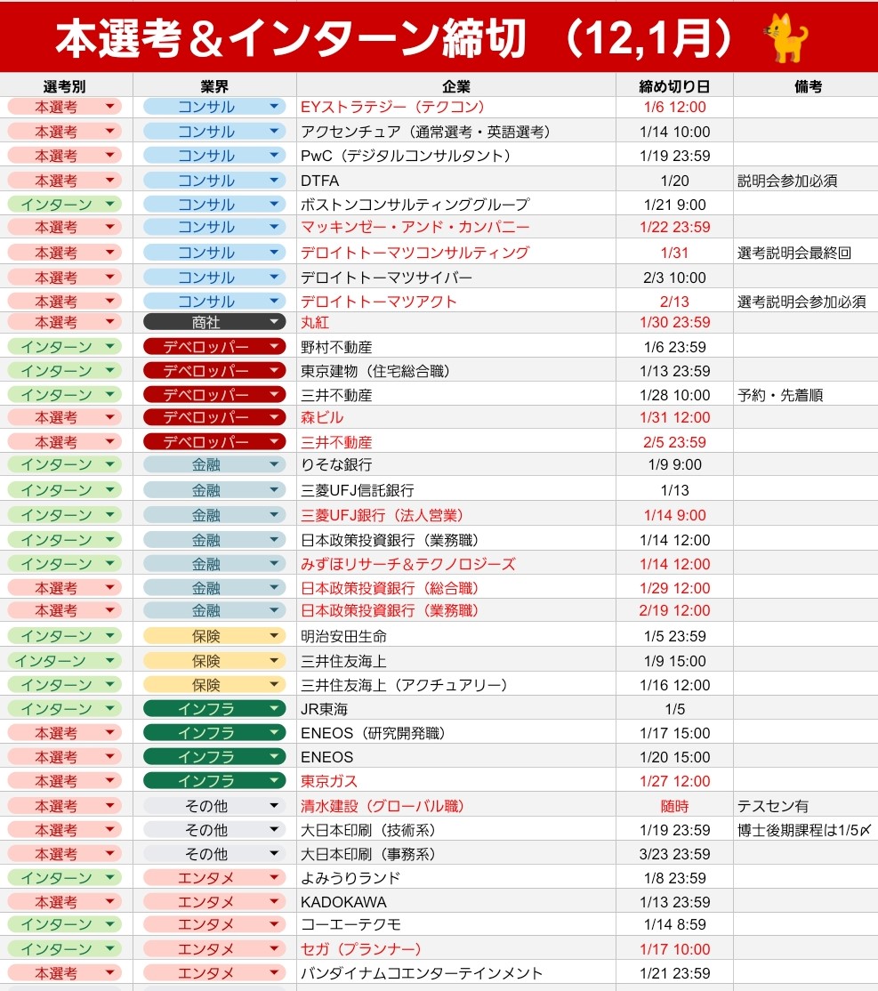878x991 pixels.
Task: Click the テスセン有 note cell
Action: point(806,806)
